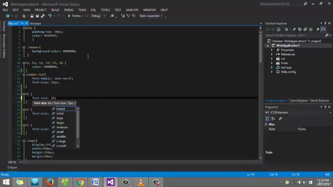Open the ANALYZE menu
The image size is (333, 187).
[x=132, y=10]
